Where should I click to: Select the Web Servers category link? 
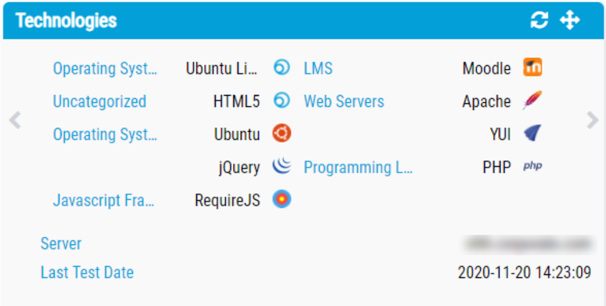pos(344,102)
